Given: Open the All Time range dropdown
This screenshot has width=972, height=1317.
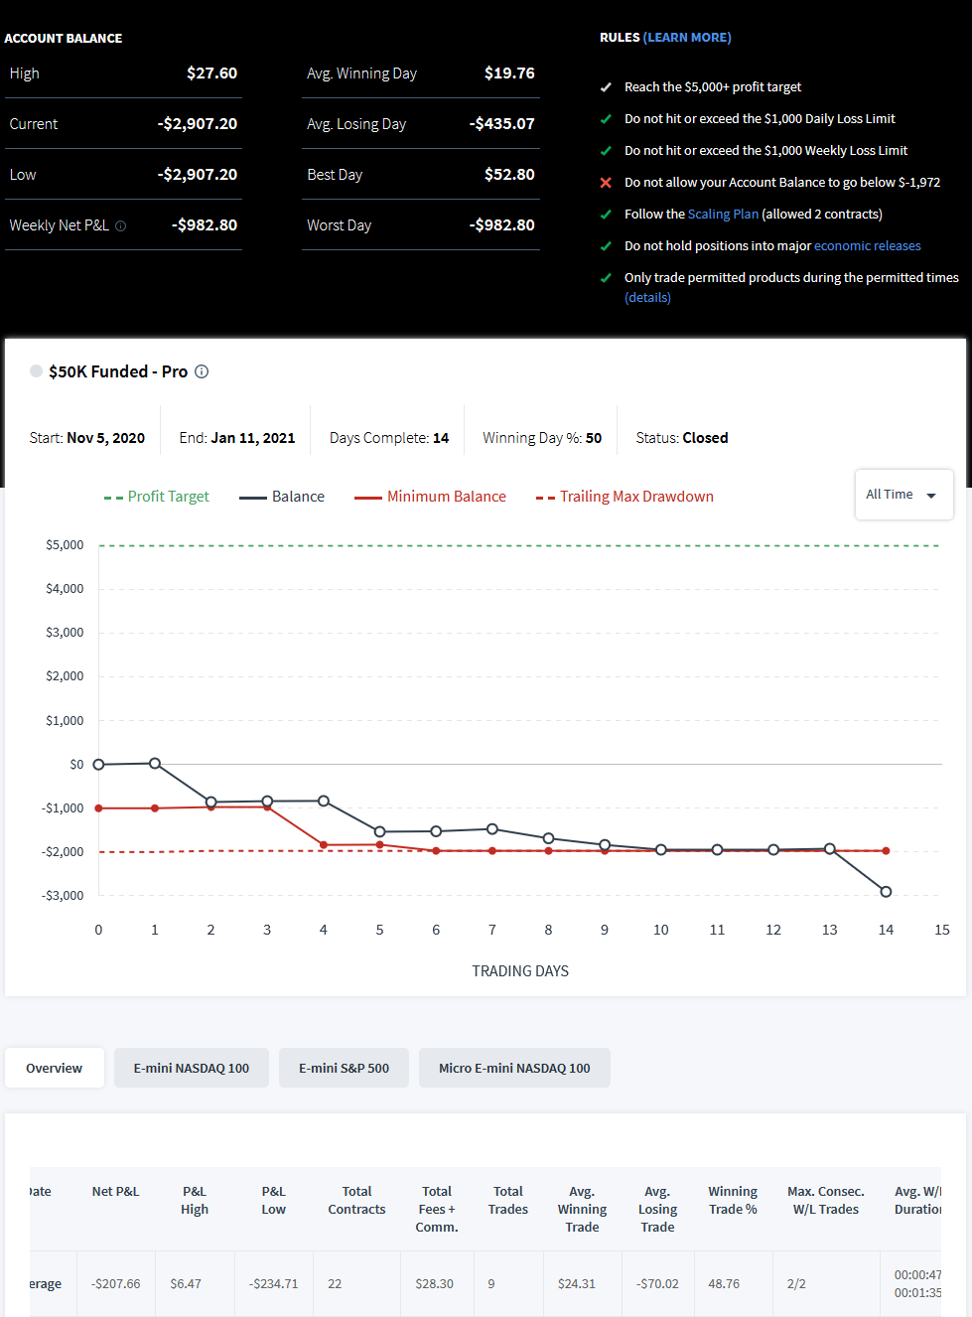Looking at the screenshot, I should pos(903,495).
